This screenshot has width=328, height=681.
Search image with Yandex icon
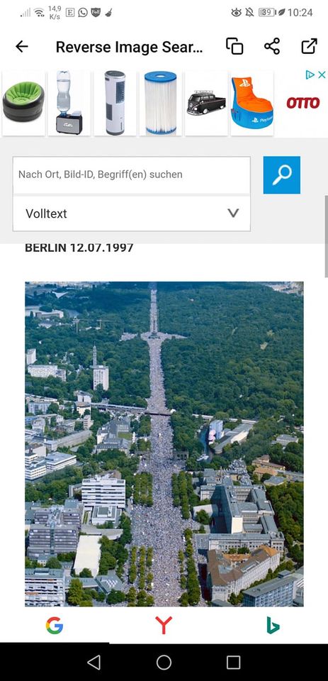tap(164, 626)
